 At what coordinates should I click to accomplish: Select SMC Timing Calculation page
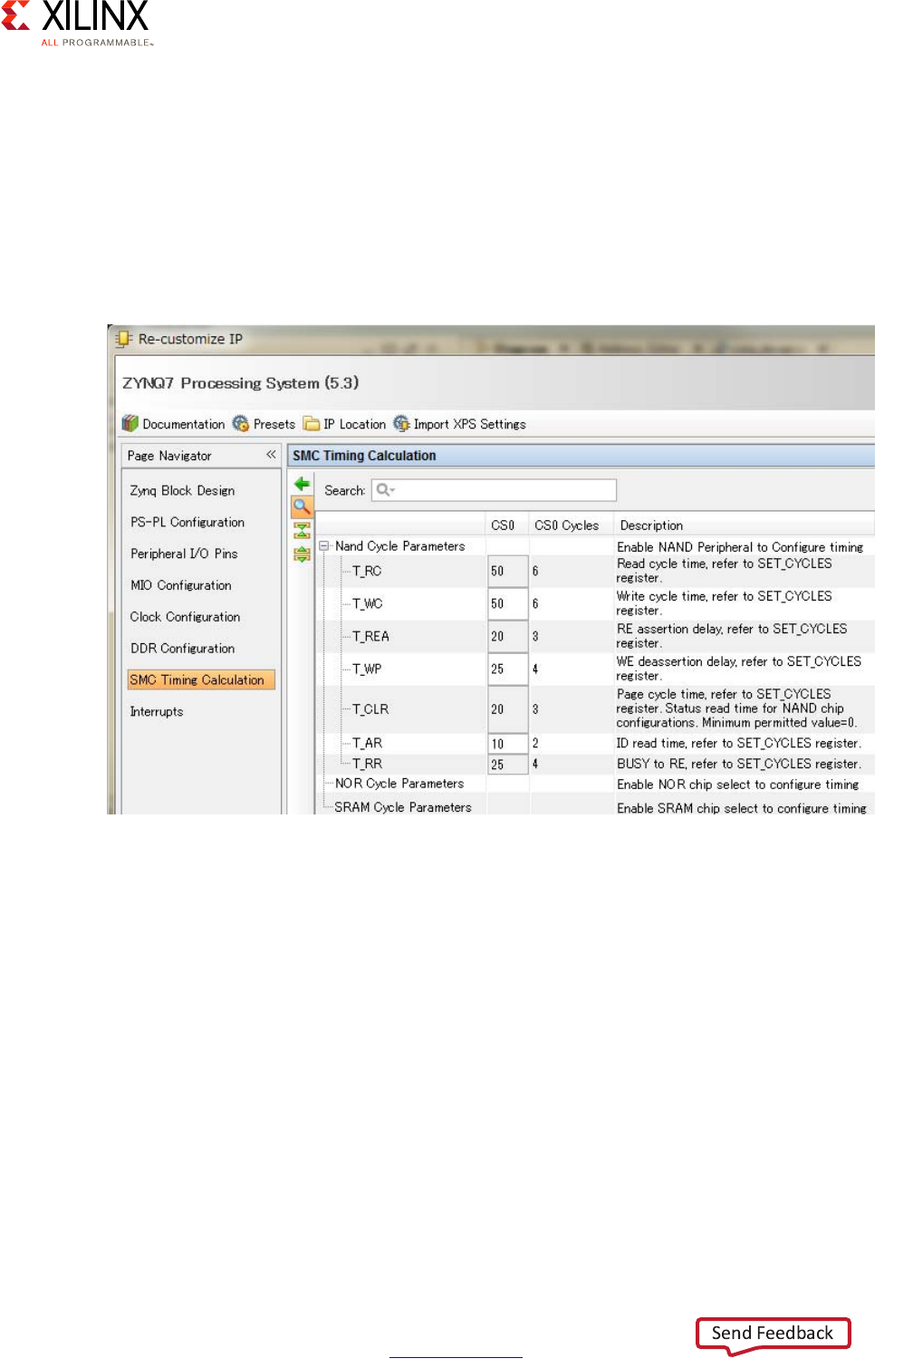point(201,679)
